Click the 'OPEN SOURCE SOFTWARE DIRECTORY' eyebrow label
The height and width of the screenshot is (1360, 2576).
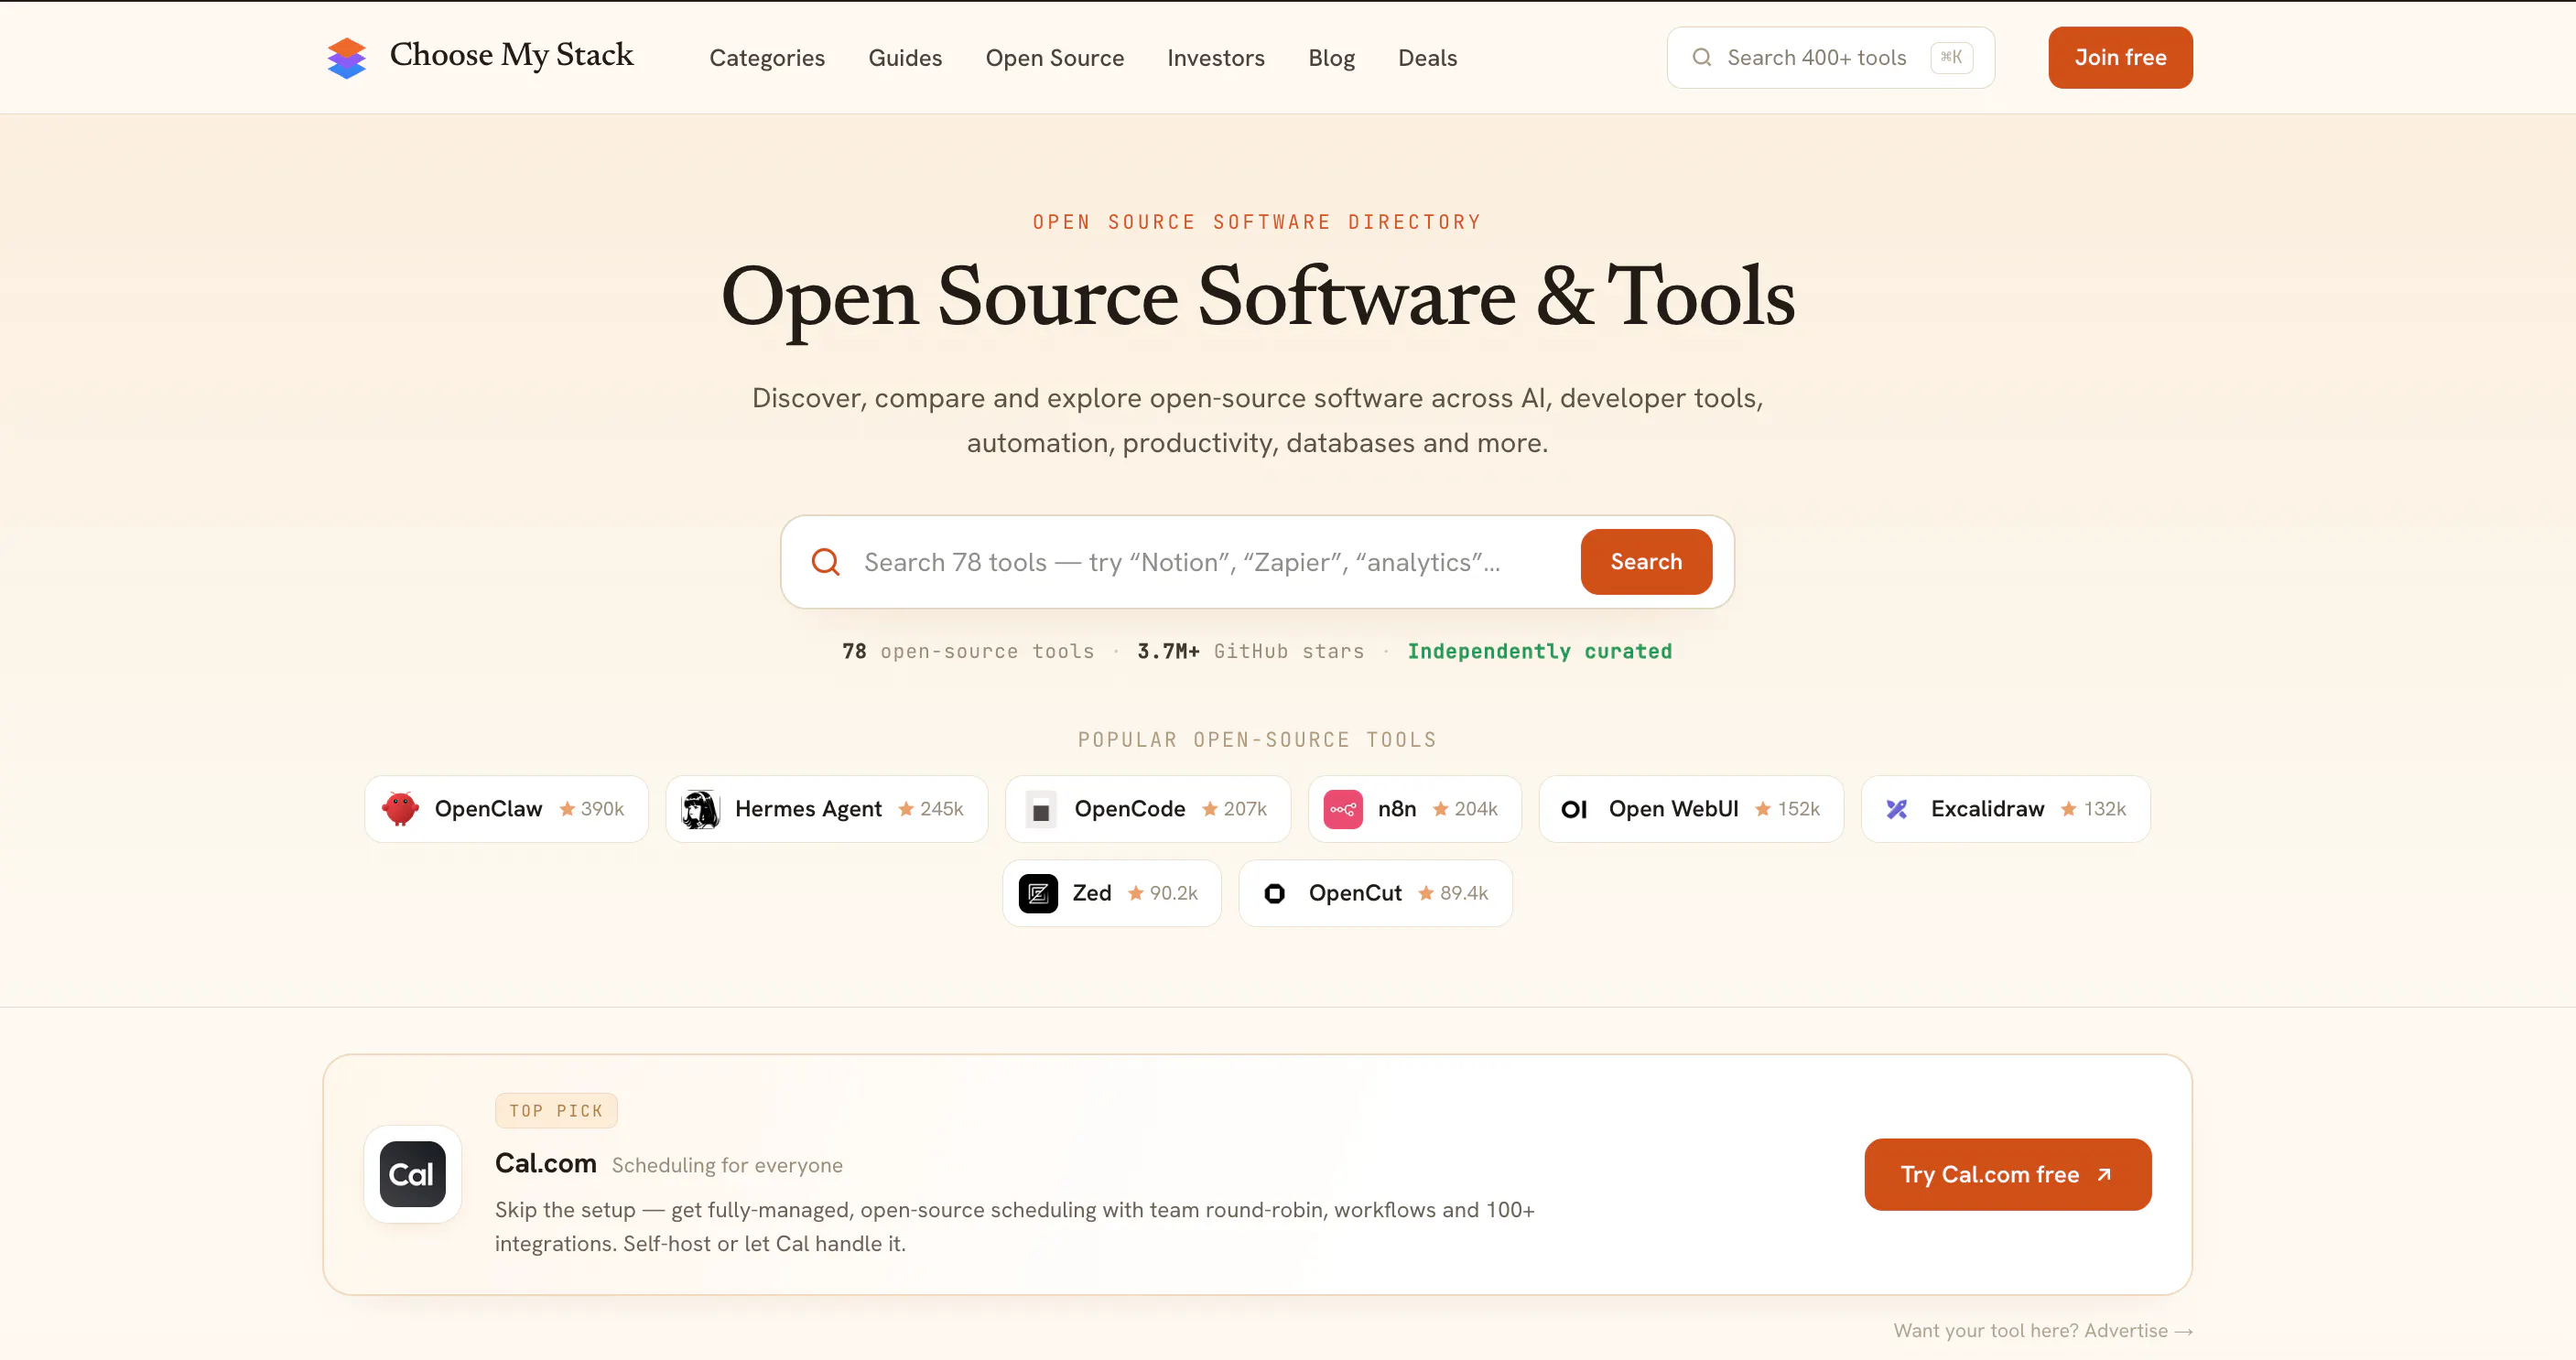coord(1257,222)
